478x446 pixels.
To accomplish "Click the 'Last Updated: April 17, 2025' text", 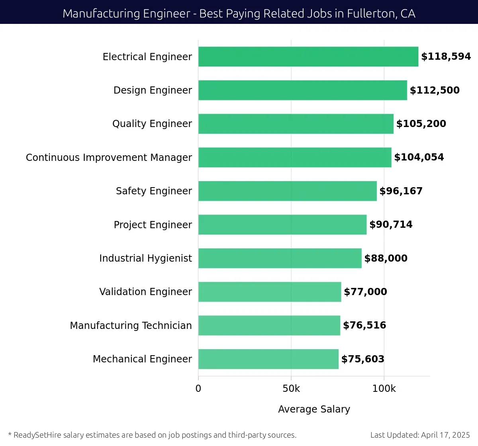I will [x=420, y=435].
